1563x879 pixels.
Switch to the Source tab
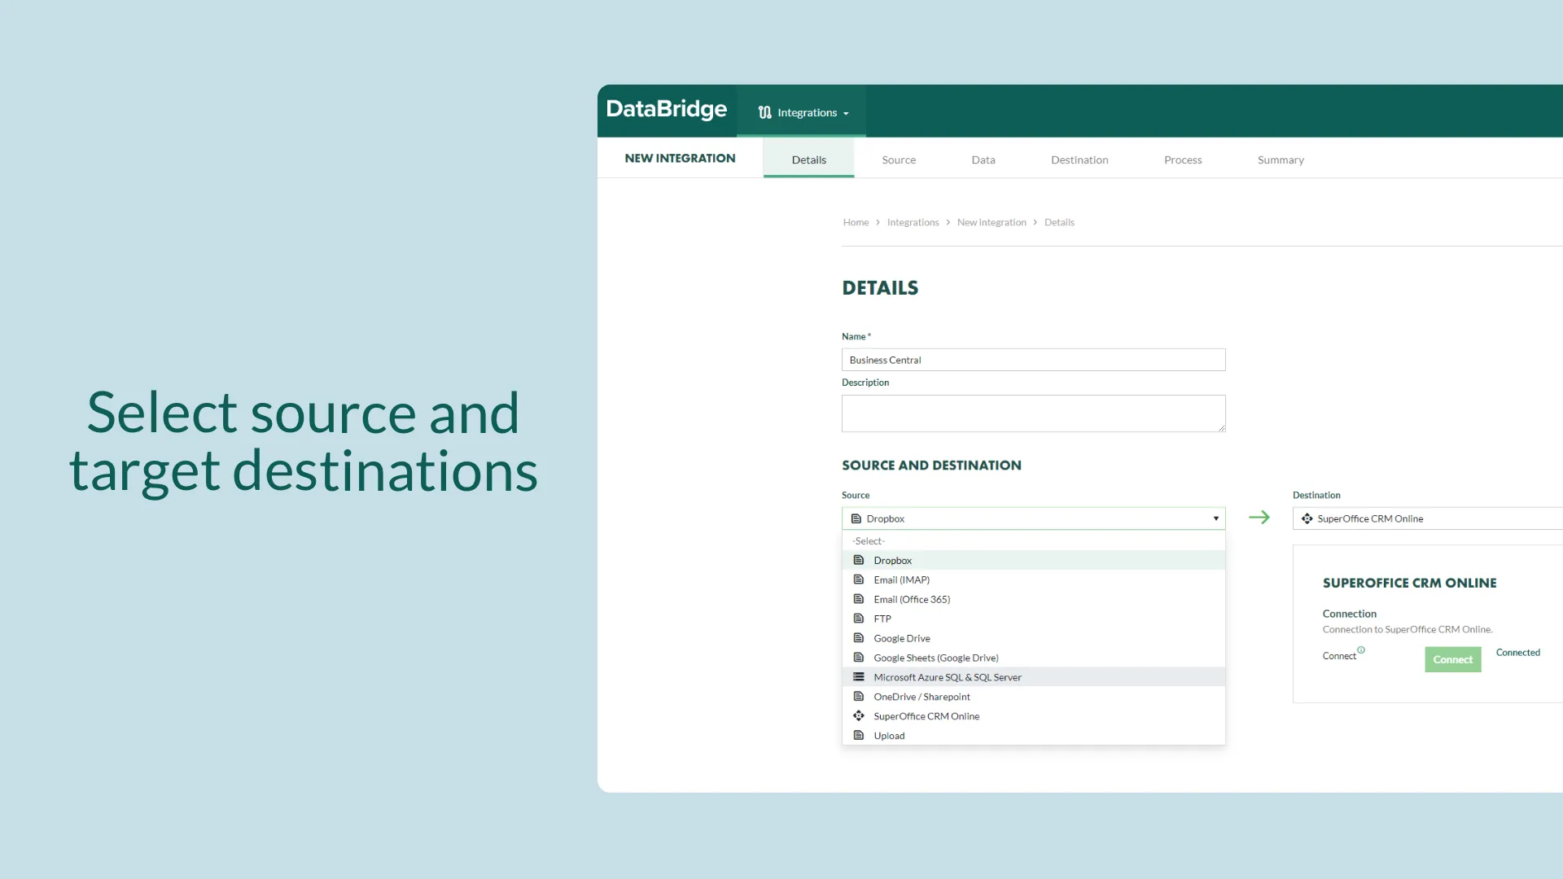[x=898, y=160]
